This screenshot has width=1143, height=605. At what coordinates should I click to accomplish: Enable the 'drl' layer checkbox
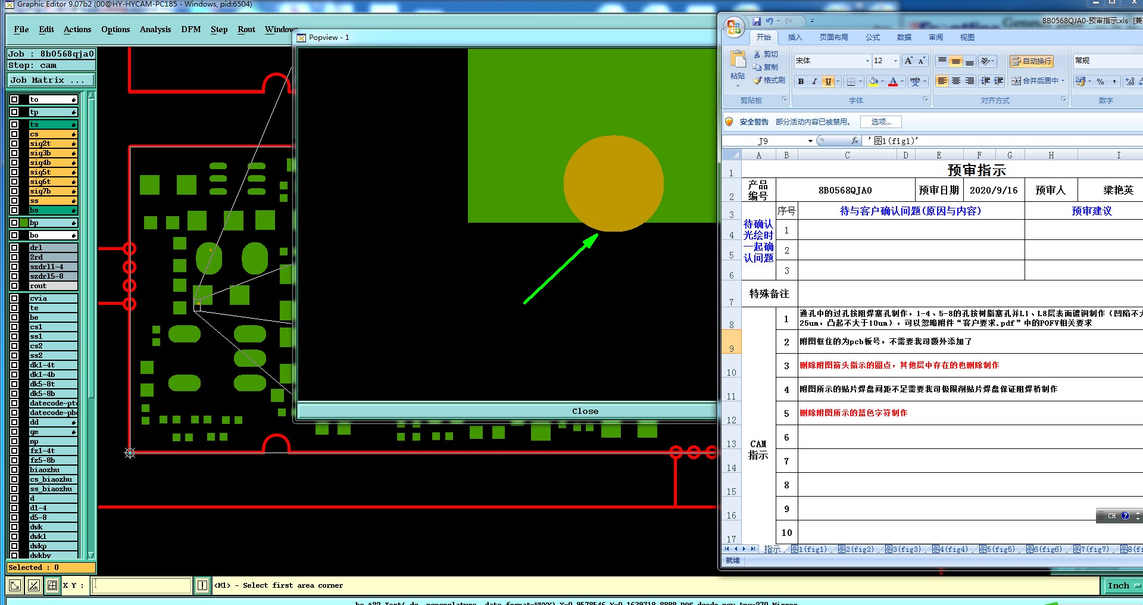[x=14, y=248]
